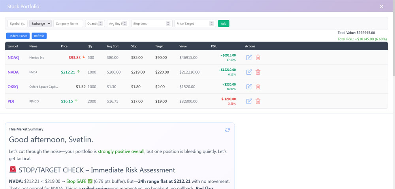Click the page vertical scrollbar
The image size is (395, 189).
tap(393, 38)
